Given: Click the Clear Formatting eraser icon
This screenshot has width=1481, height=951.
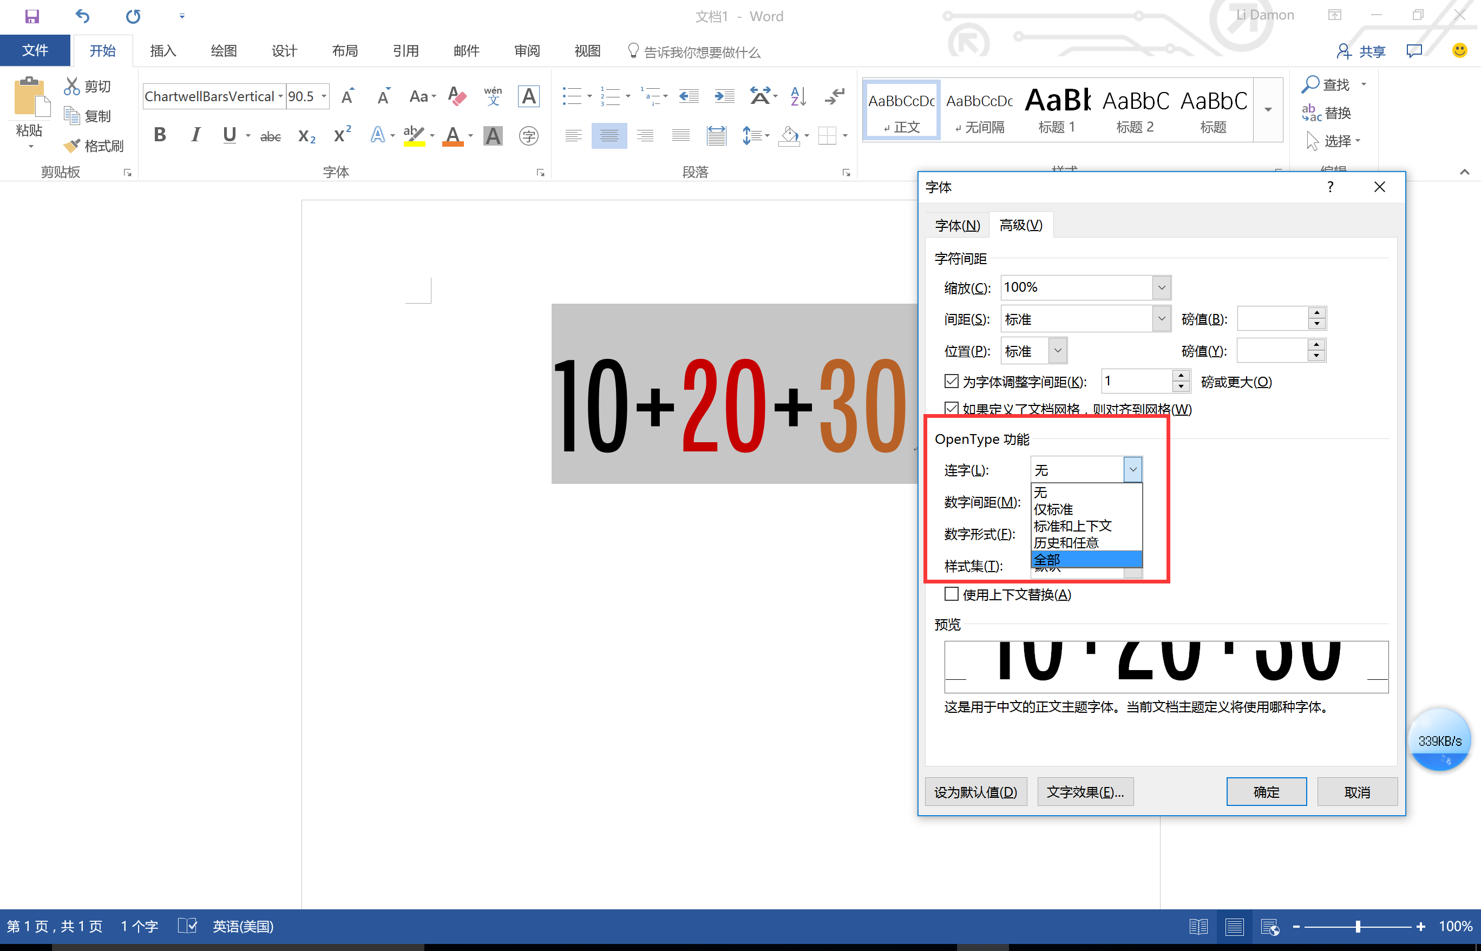Looking at the screenshot, I should coord(457,96).
